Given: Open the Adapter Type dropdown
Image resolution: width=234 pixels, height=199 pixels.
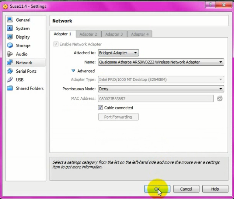Looking at the screenshot, I should tap(161, 80).
